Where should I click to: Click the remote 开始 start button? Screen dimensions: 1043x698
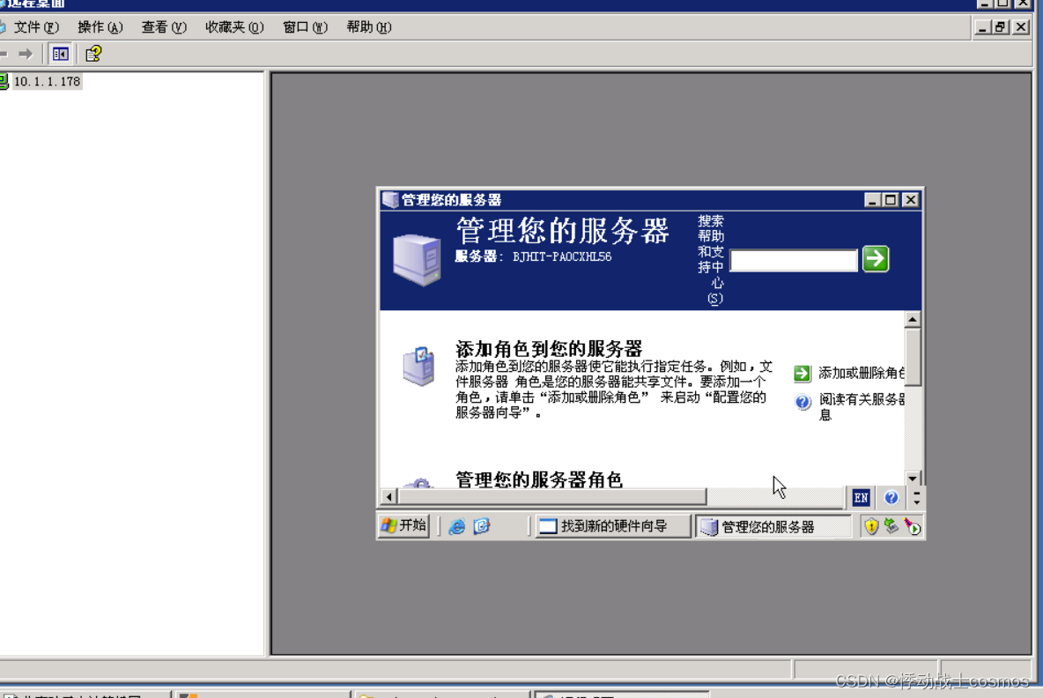(403, 525)
